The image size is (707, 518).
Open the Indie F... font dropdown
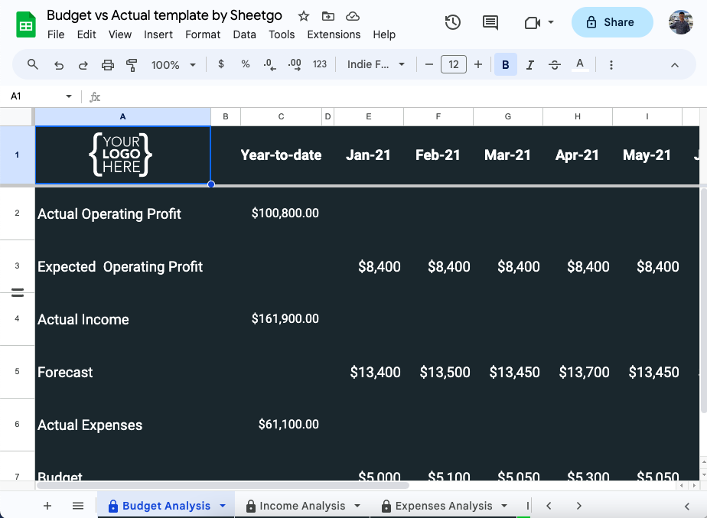[375, 64]
